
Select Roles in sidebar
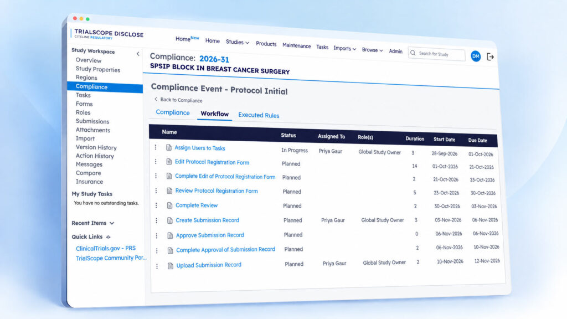pyautogui.click(x=83, y=112)
